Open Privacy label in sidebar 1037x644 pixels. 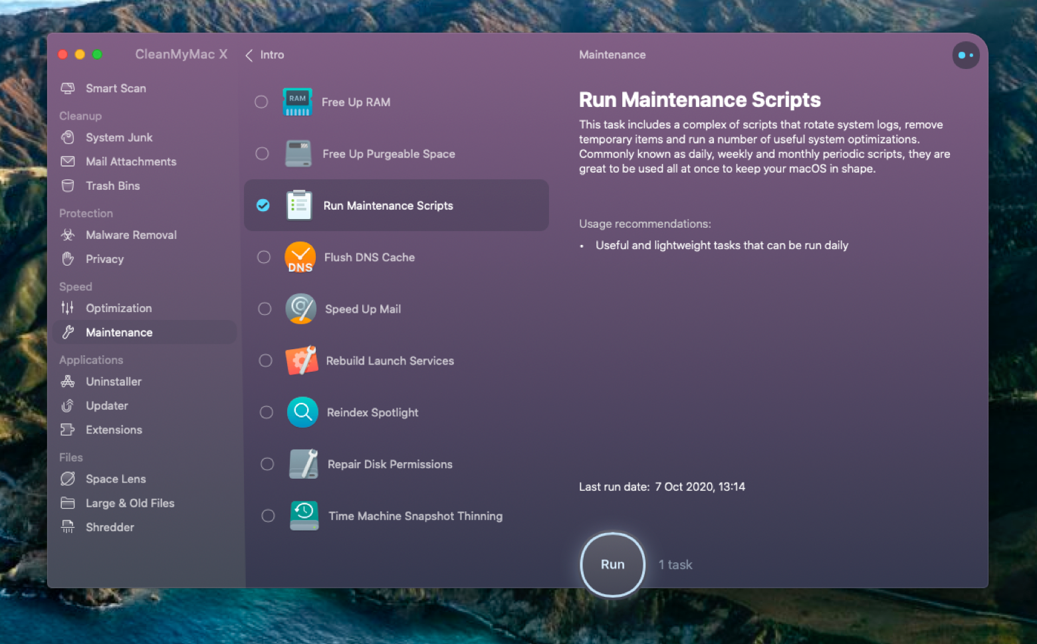coord(105,260)
